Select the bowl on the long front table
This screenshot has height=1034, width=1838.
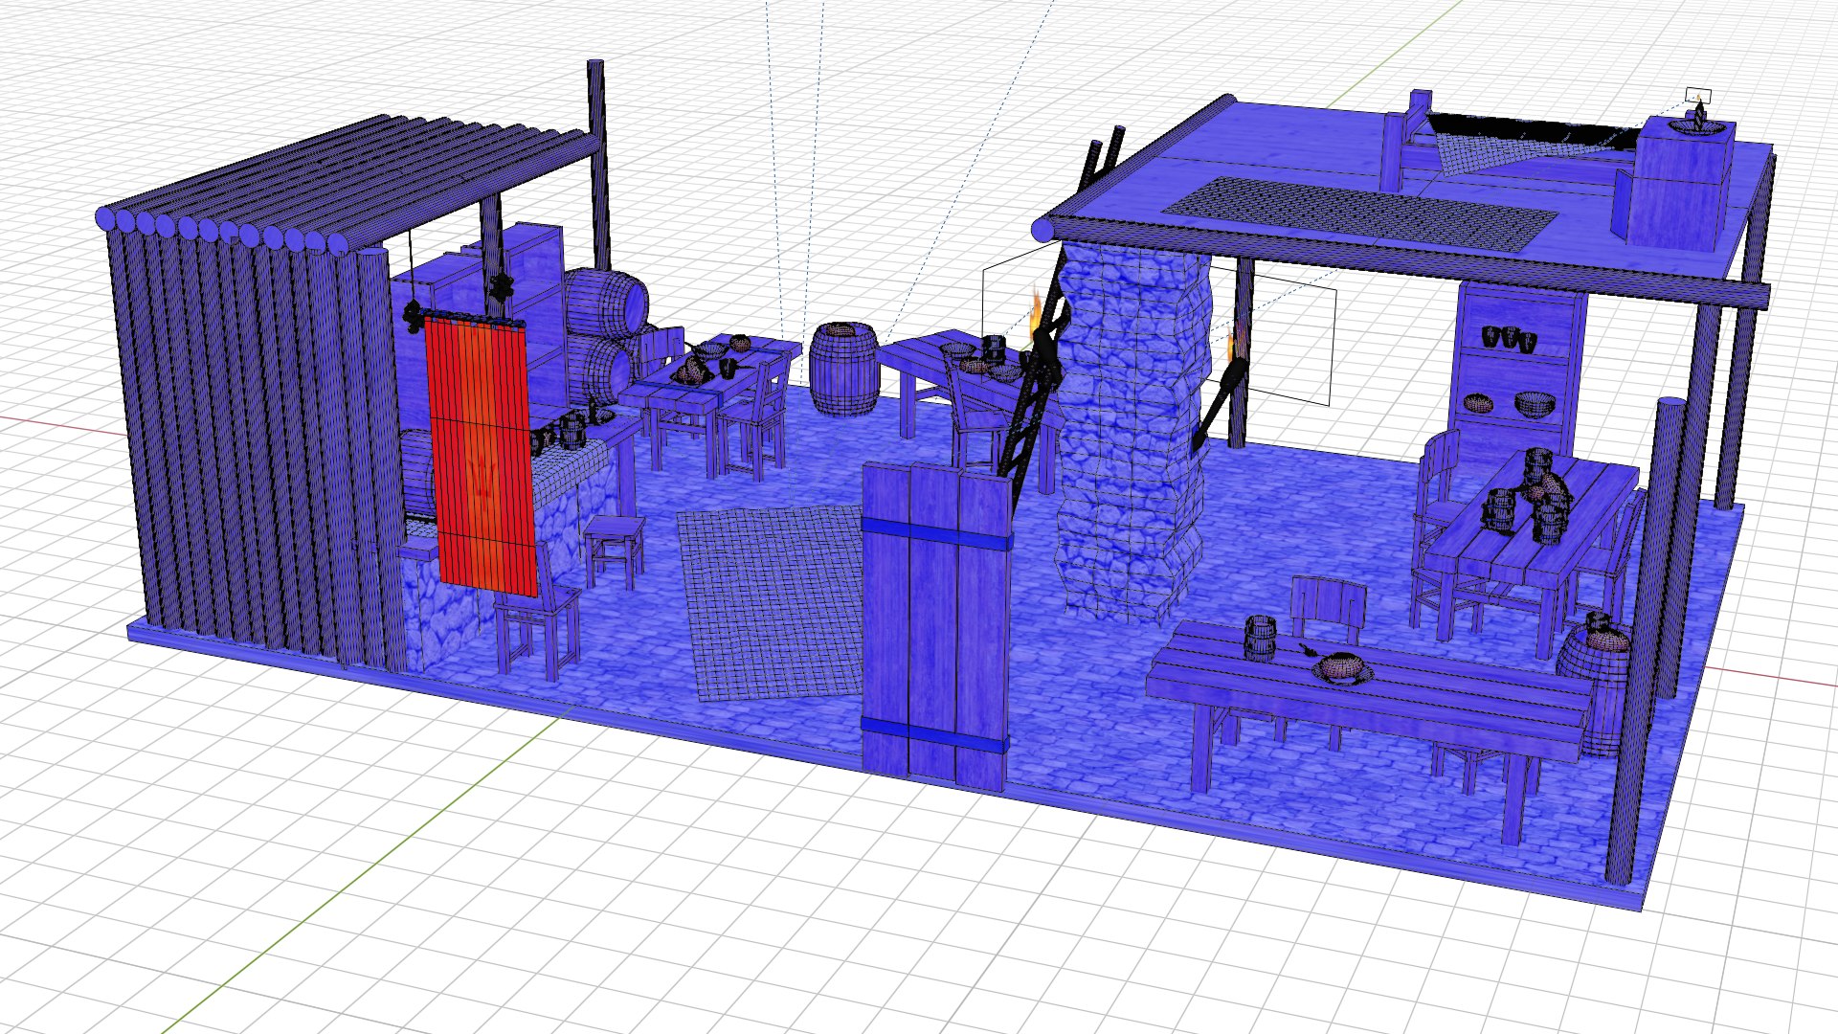pos(1341,669)
